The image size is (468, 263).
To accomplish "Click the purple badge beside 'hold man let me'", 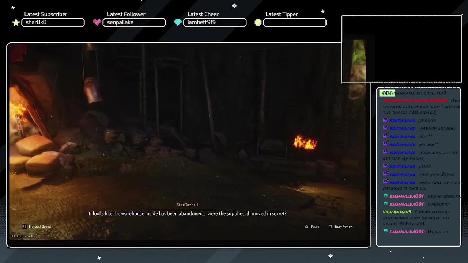I will (x=385, y=152).
